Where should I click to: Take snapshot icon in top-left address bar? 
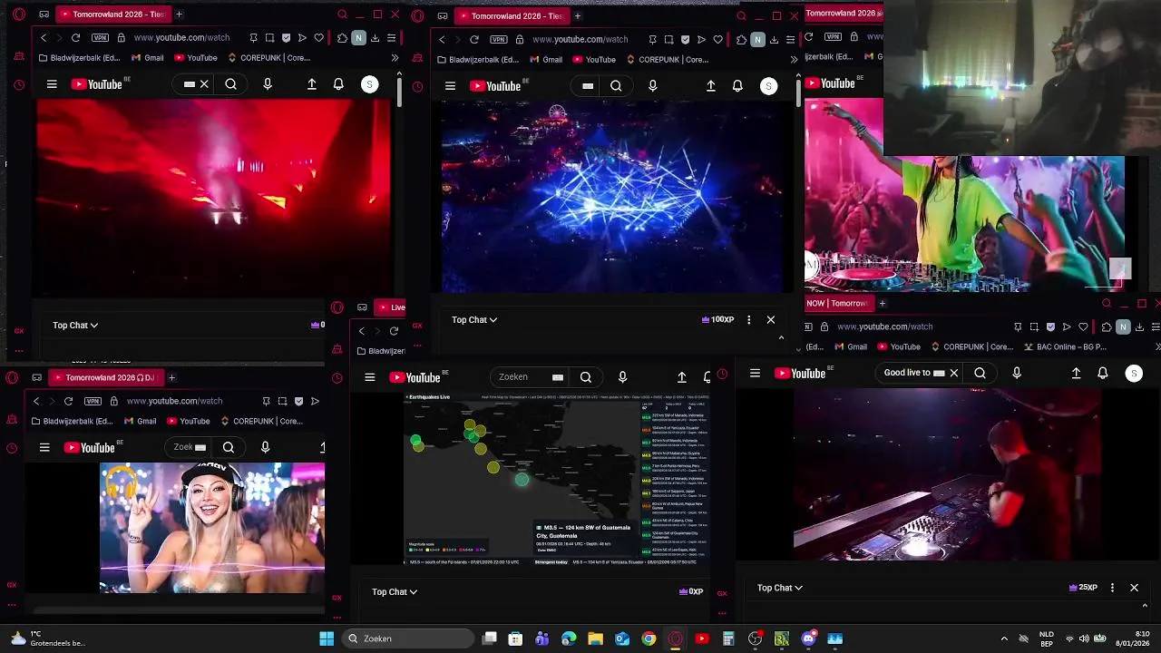(x=269, y=38)
